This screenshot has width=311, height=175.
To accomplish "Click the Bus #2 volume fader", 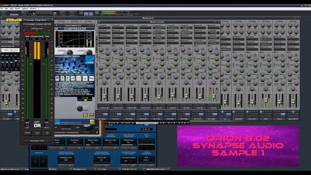I will (173, 95).
